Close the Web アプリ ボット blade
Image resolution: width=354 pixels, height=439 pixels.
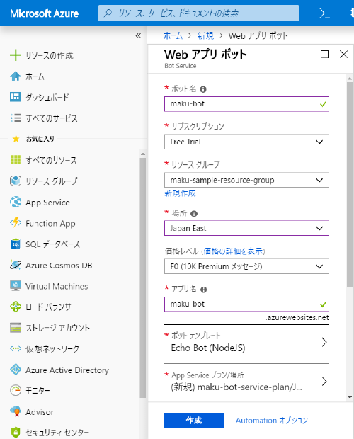(343, 54)
